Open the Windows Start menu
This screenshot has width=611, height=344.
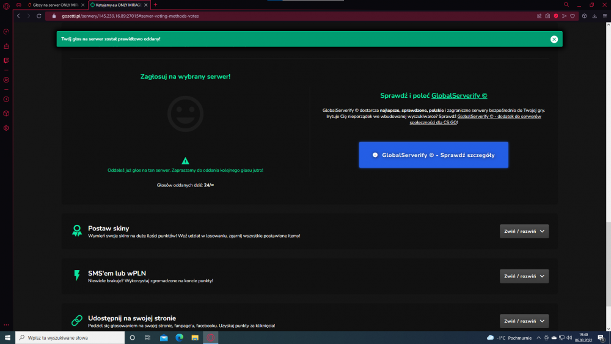pos(7,338)
